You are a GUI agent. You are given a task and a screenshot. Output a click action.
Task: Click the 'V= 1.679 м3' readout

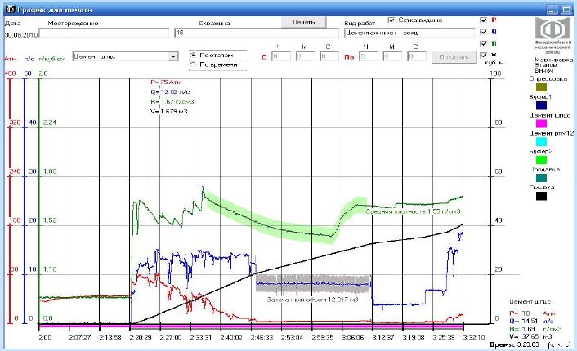tap(169, 111)
